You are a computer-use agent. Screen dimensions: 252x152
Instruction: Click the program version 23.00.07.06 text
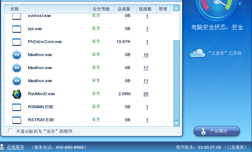point(209,147)
